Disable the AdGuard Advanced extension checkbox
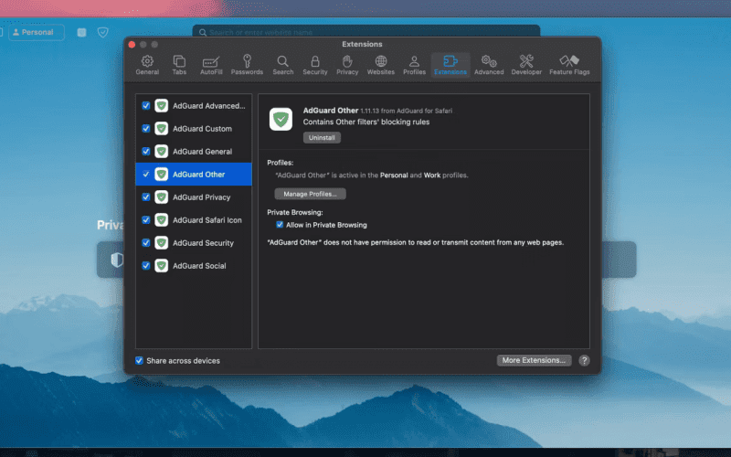The image size is (731, 457). coord(146,105)
